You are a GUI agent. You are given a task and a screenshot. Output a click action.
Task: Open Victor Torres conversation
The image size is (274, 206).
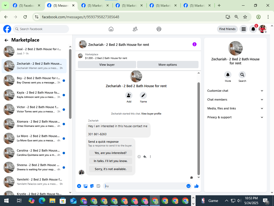point(34,109)
